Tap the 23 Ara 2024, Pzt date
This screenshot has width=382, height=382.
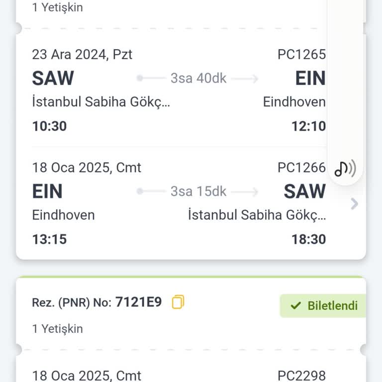(82, 54)
